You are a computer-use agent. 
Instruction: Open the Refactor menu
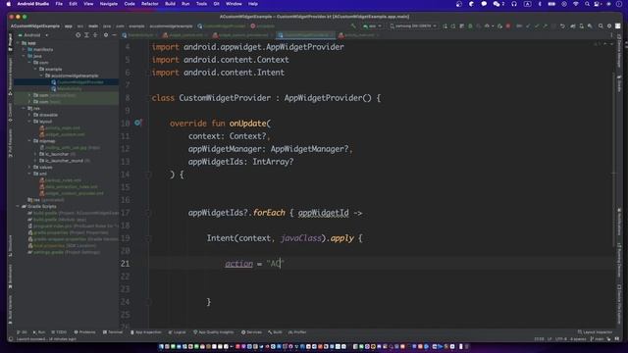[x=150, y=4]
